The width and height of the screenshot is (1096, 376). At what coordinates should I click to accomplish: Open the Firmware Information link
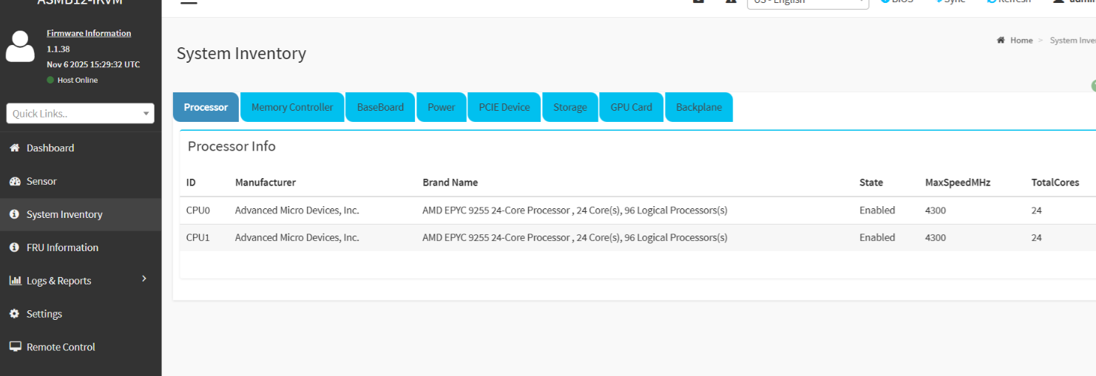pos(89,33)
